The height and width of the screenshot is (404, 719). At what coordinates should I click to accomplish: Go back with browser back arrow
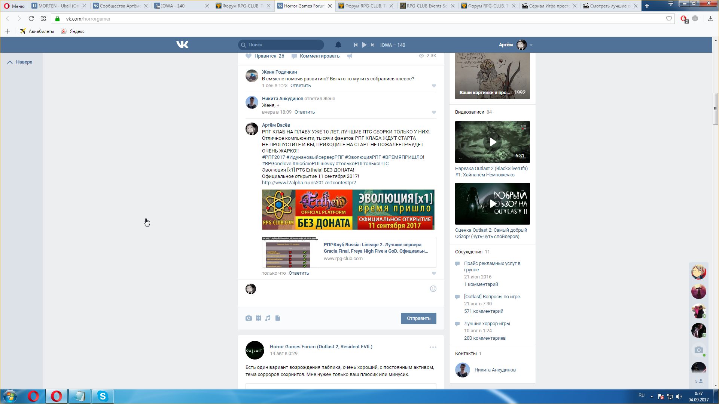pos(7,19)
